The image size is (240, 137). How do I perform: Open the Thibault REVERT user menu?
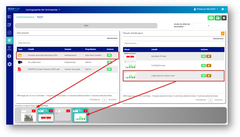(206, 9)
